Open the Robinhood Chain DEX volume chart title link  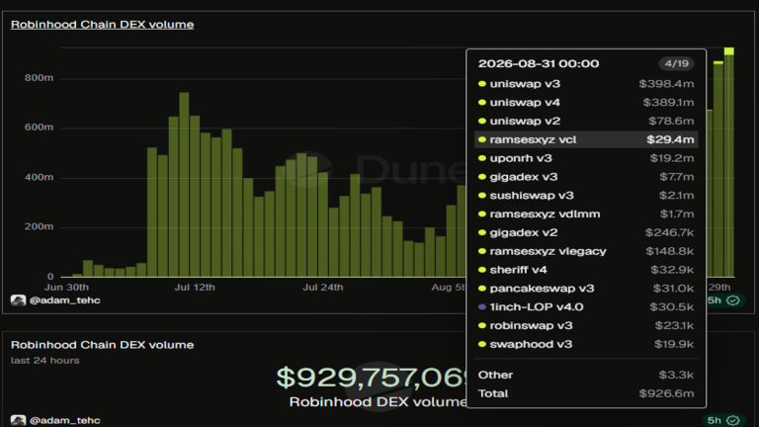point(102,24)
